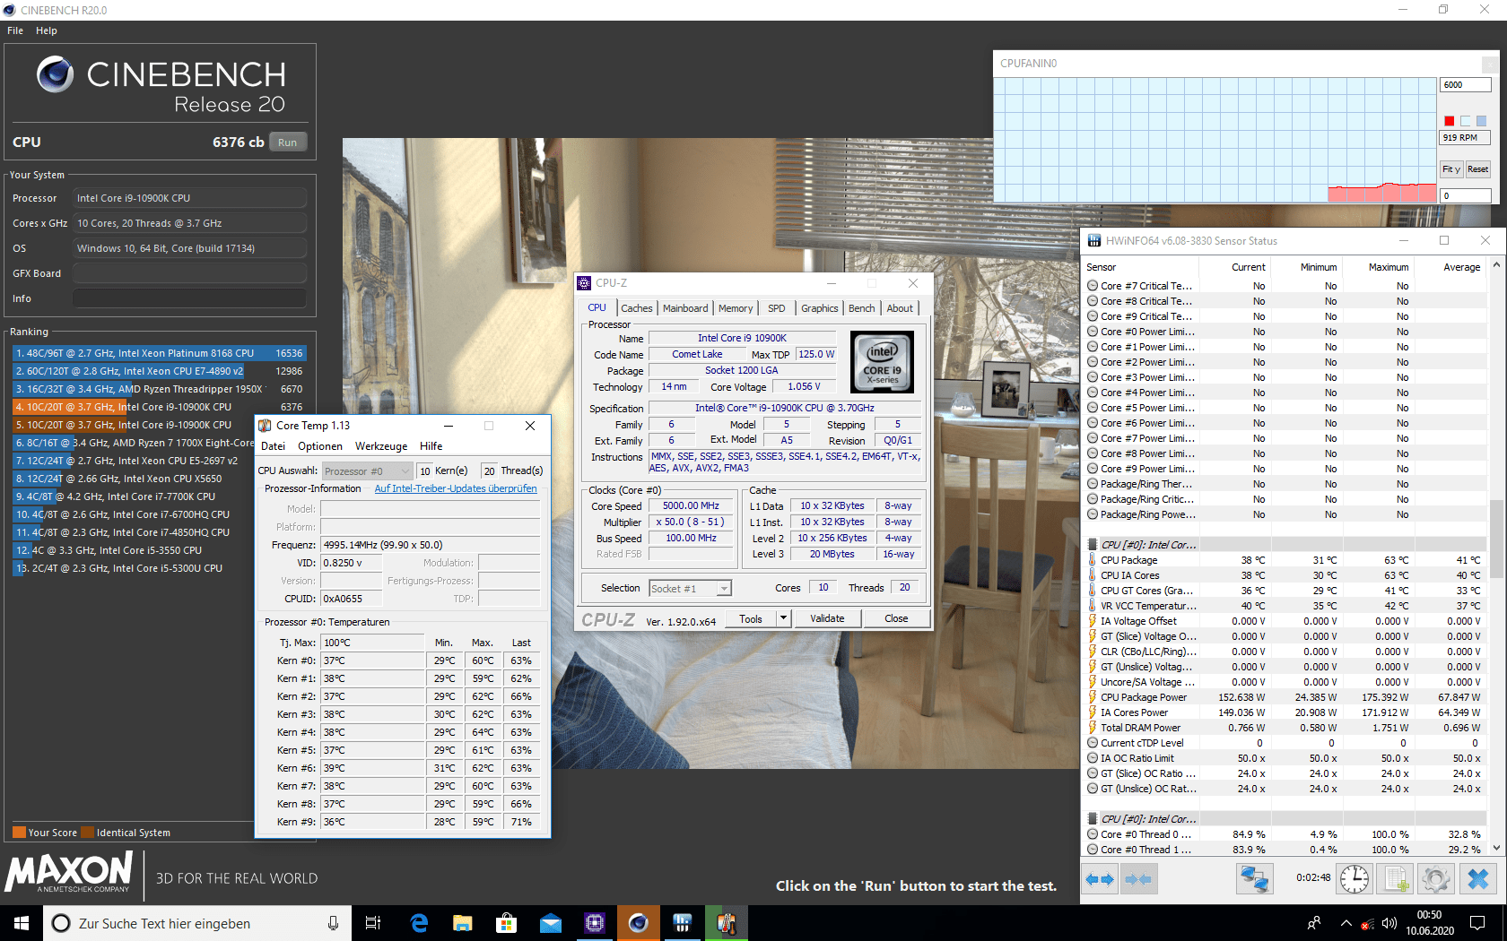This screenshot has height=941, width=1507.
Task: Open the Prozessor #0 selection dropdown in Core Temp
Action: click(x=367, y=470)
